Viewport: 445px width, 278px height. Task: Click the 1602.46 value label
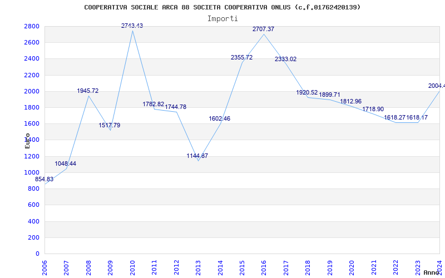(x=219, y=118)
